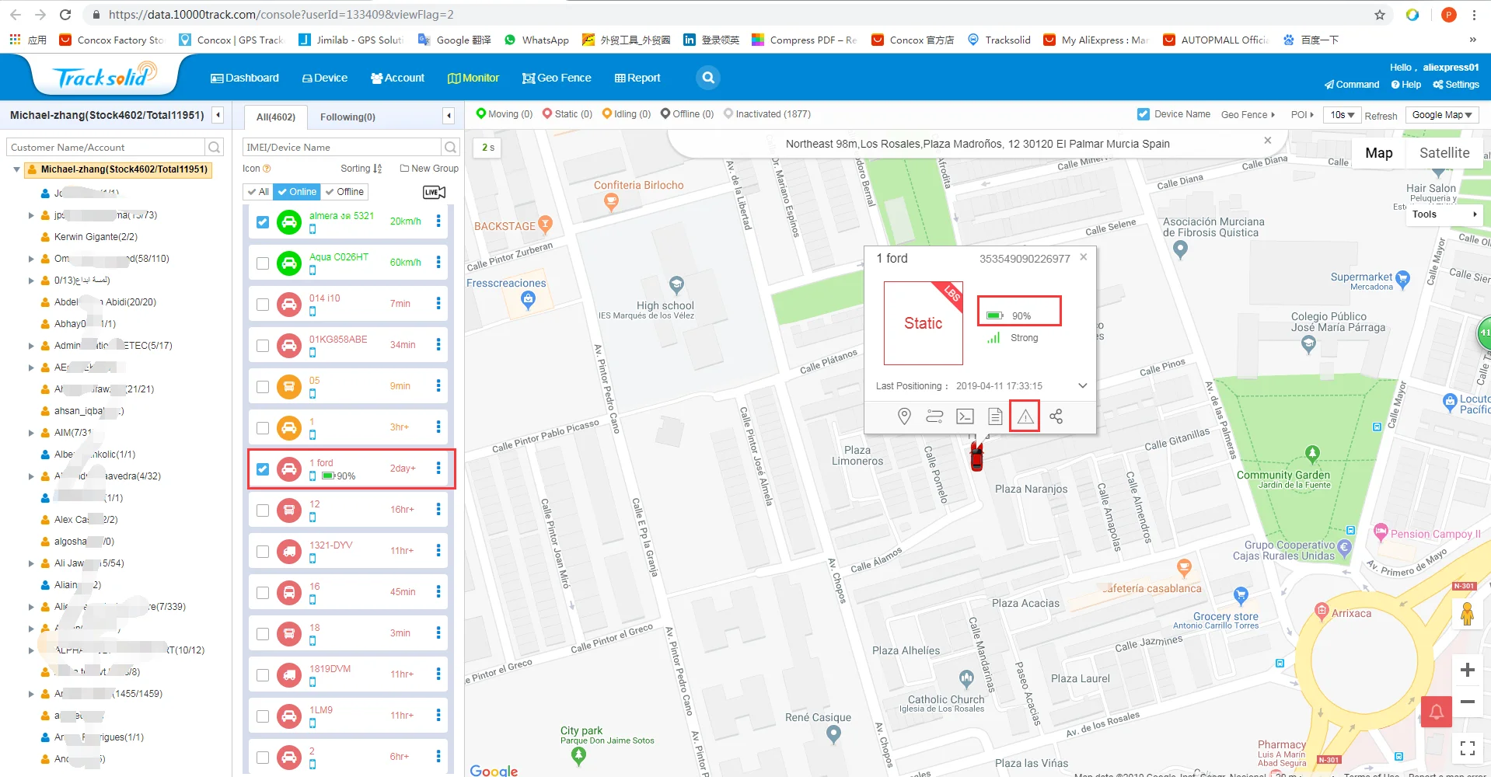
Task: Check the 014 i10 device checkbox
Action: pos(263,305)
